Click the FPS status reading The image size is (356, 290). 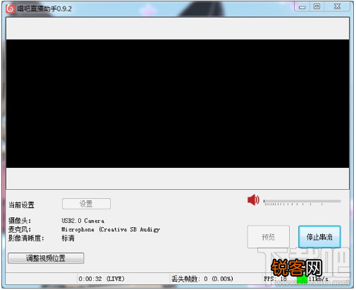(x=275, y=279)
